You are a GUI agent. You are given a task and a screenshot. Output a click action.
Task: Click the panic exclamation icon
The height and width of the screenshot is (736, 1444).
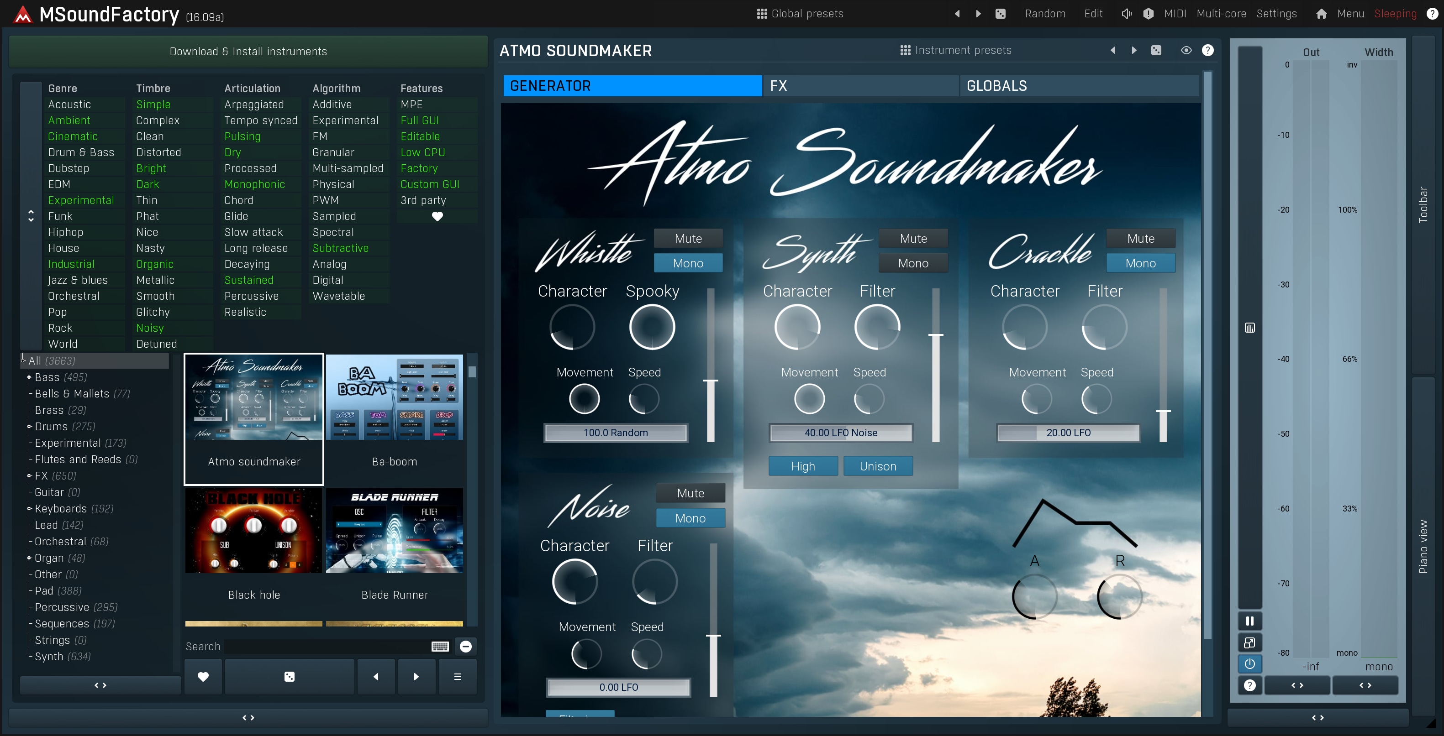pyautogui.click(x=1148, y=13)
